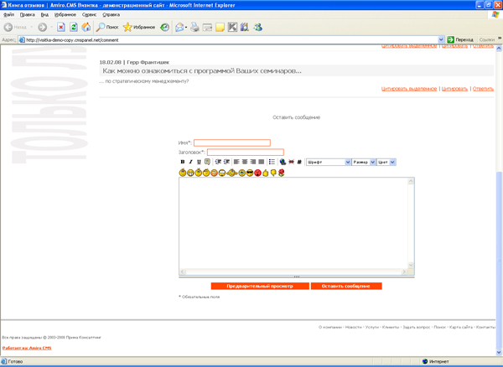Image resolution: width=503 pixels, height=367 pixels.
Task: Open the Цвет color dropdown
Action: [386, 162]
